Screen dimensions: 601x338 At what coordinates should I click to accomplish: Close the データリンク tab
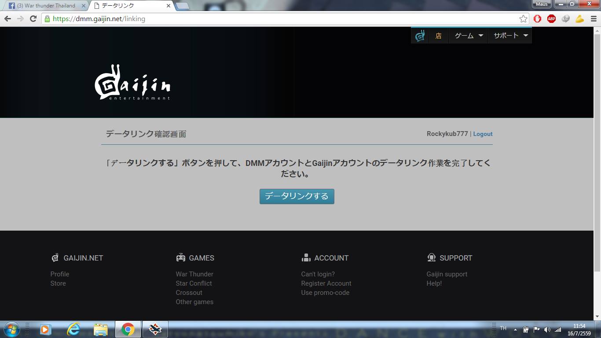(x=168, y=6)
